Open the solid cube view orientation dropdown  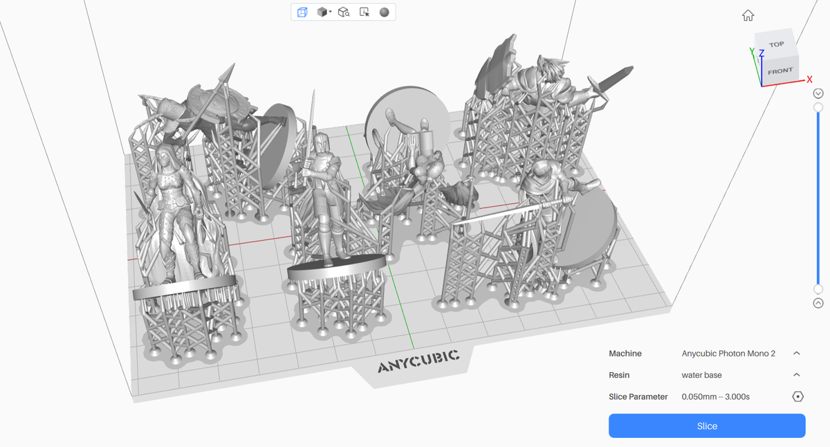[324, 12]
